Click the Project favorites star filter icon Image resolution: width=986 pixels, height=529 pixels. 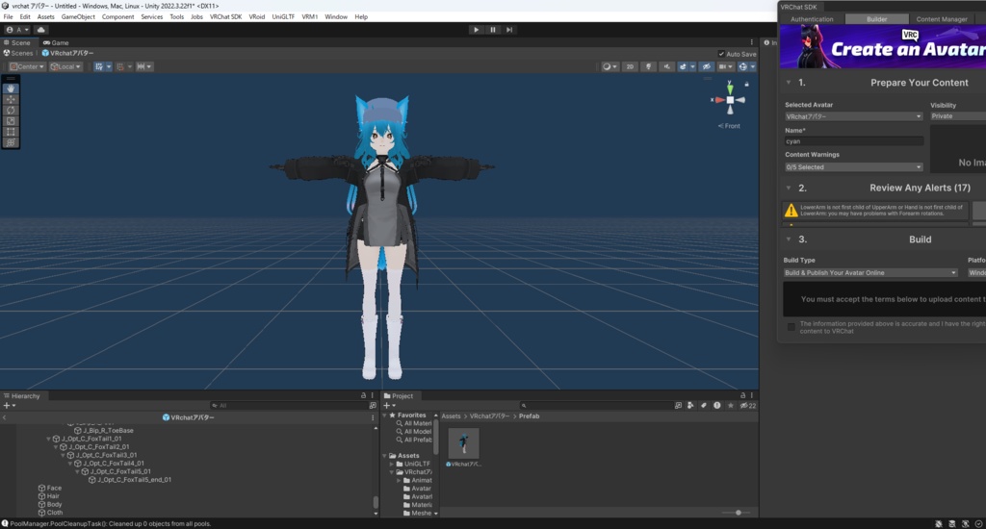pos(730,406)
